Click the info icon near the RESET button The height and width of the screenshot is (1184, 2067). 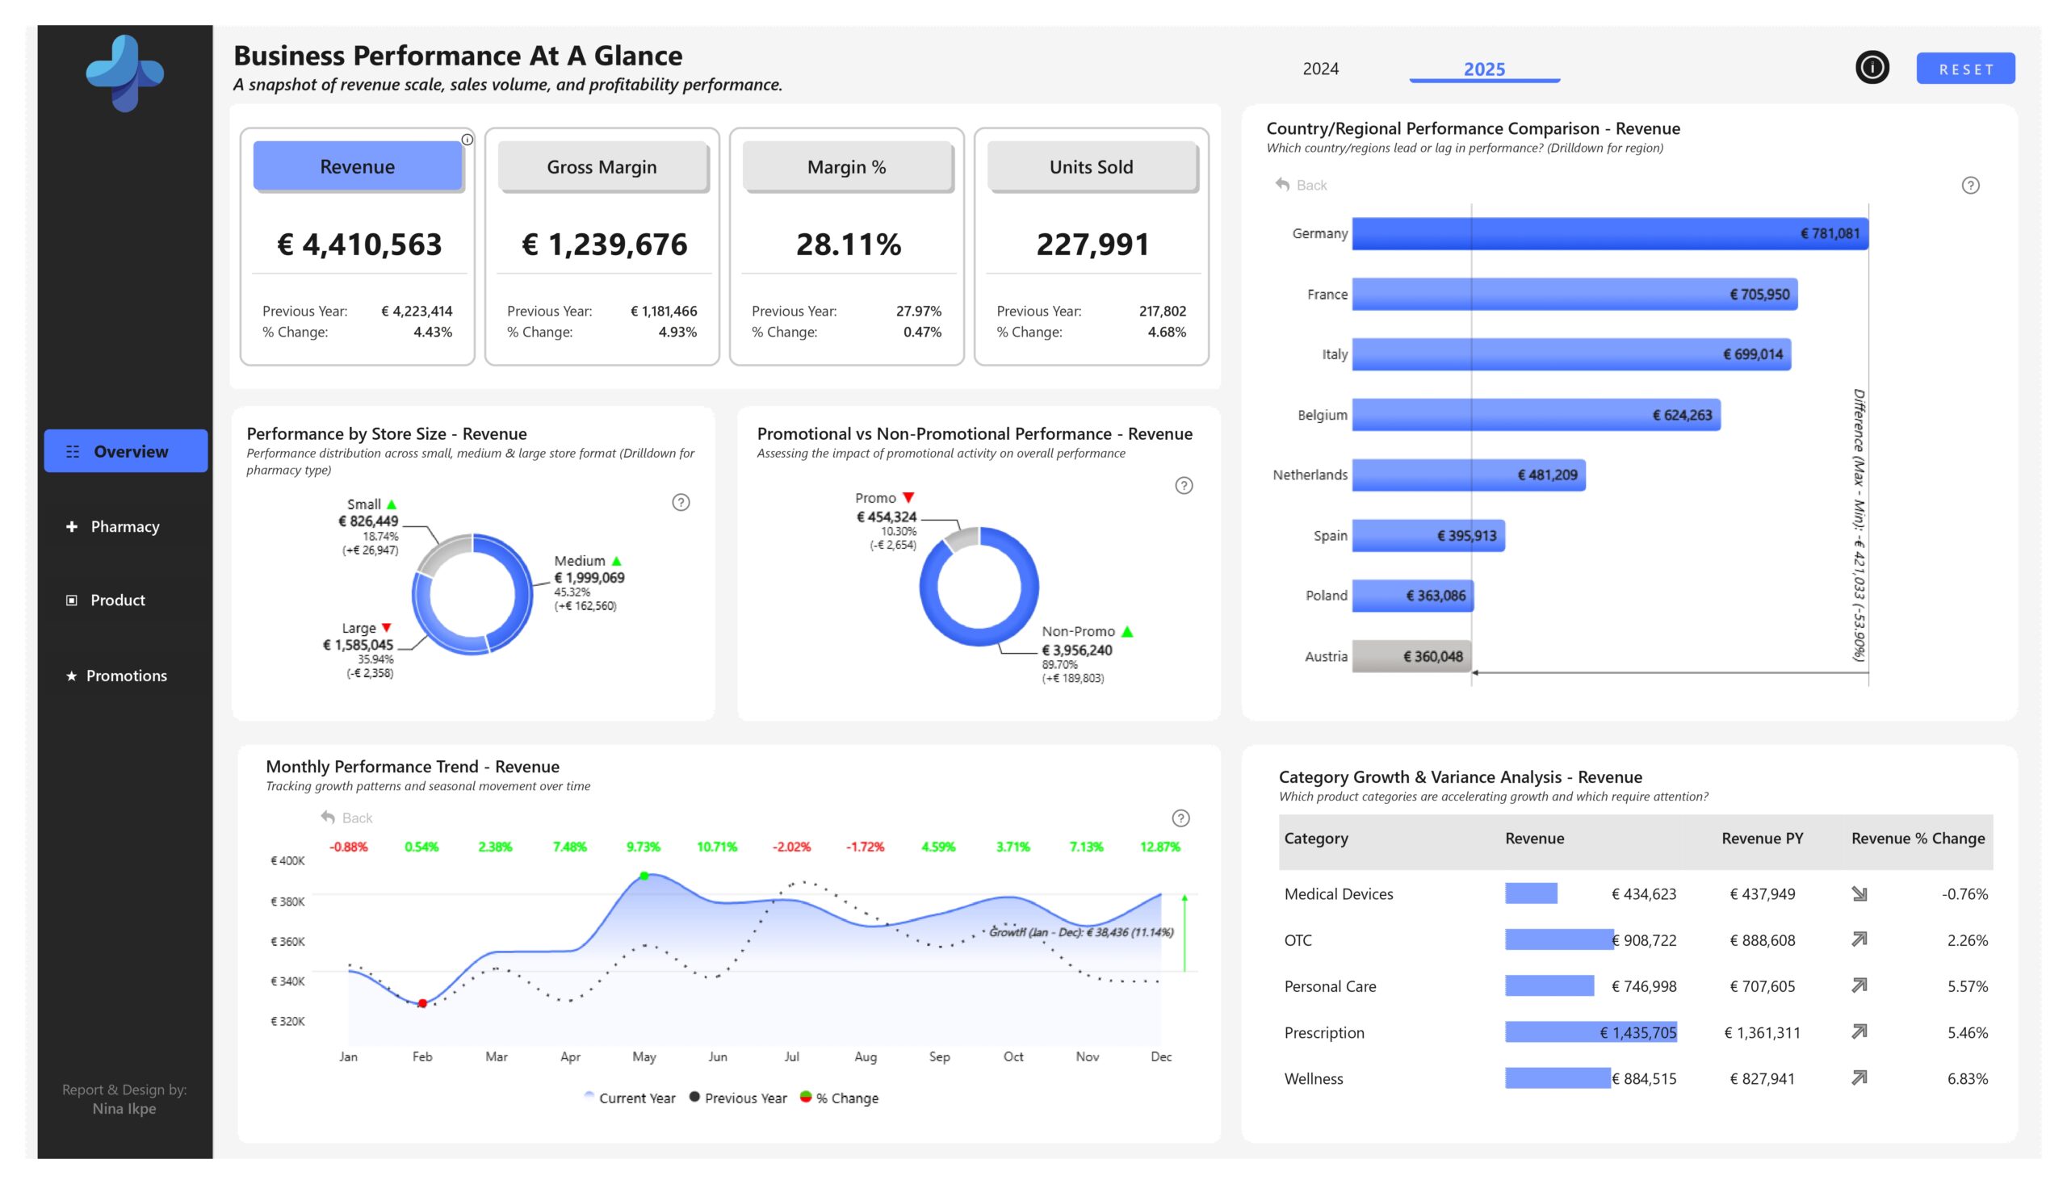point(1872,69)
